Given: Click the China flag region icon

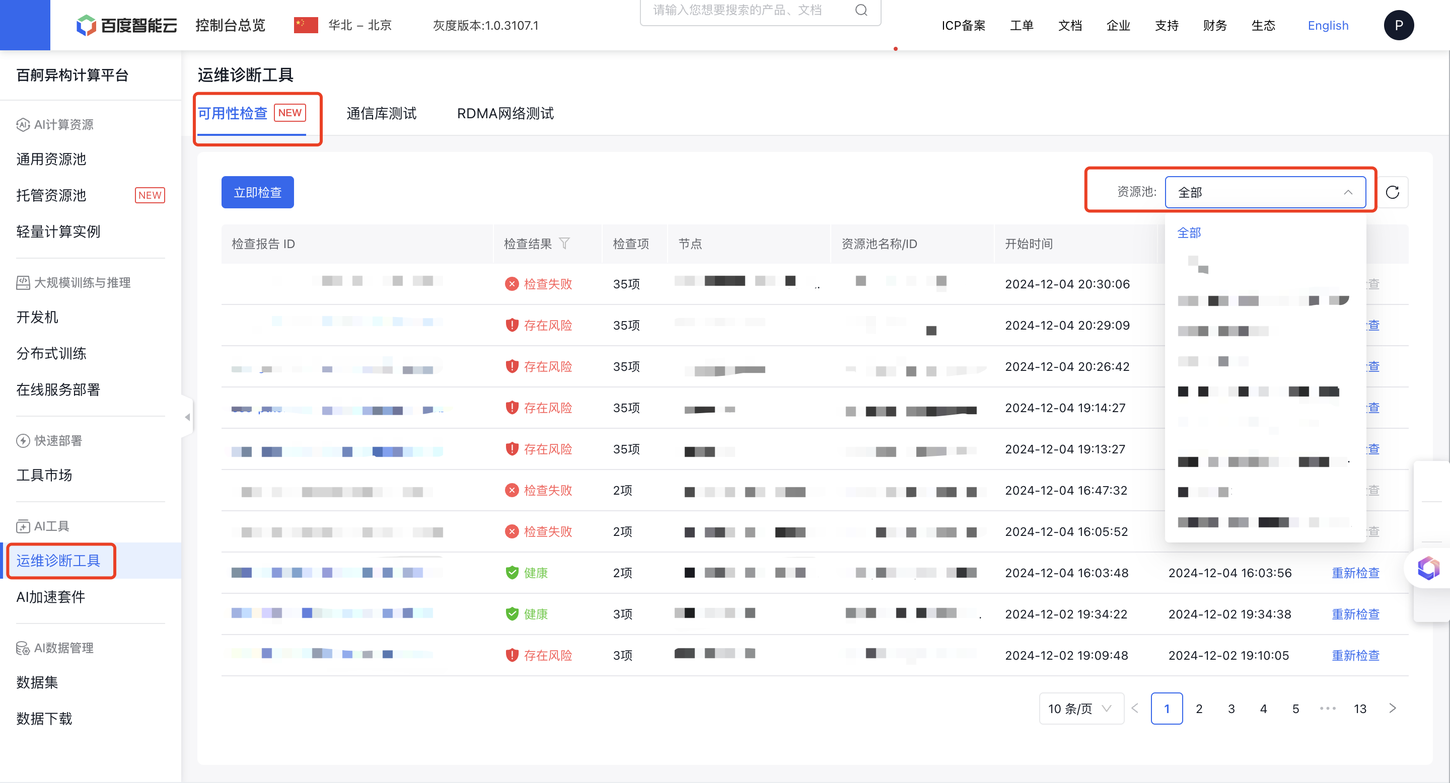Looking at the screenshot, I should click(306, 25).
